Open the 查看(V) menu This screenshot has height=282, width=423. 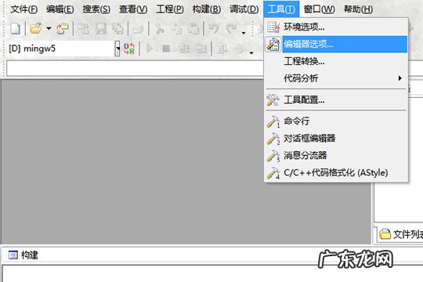tap(133, 9)
